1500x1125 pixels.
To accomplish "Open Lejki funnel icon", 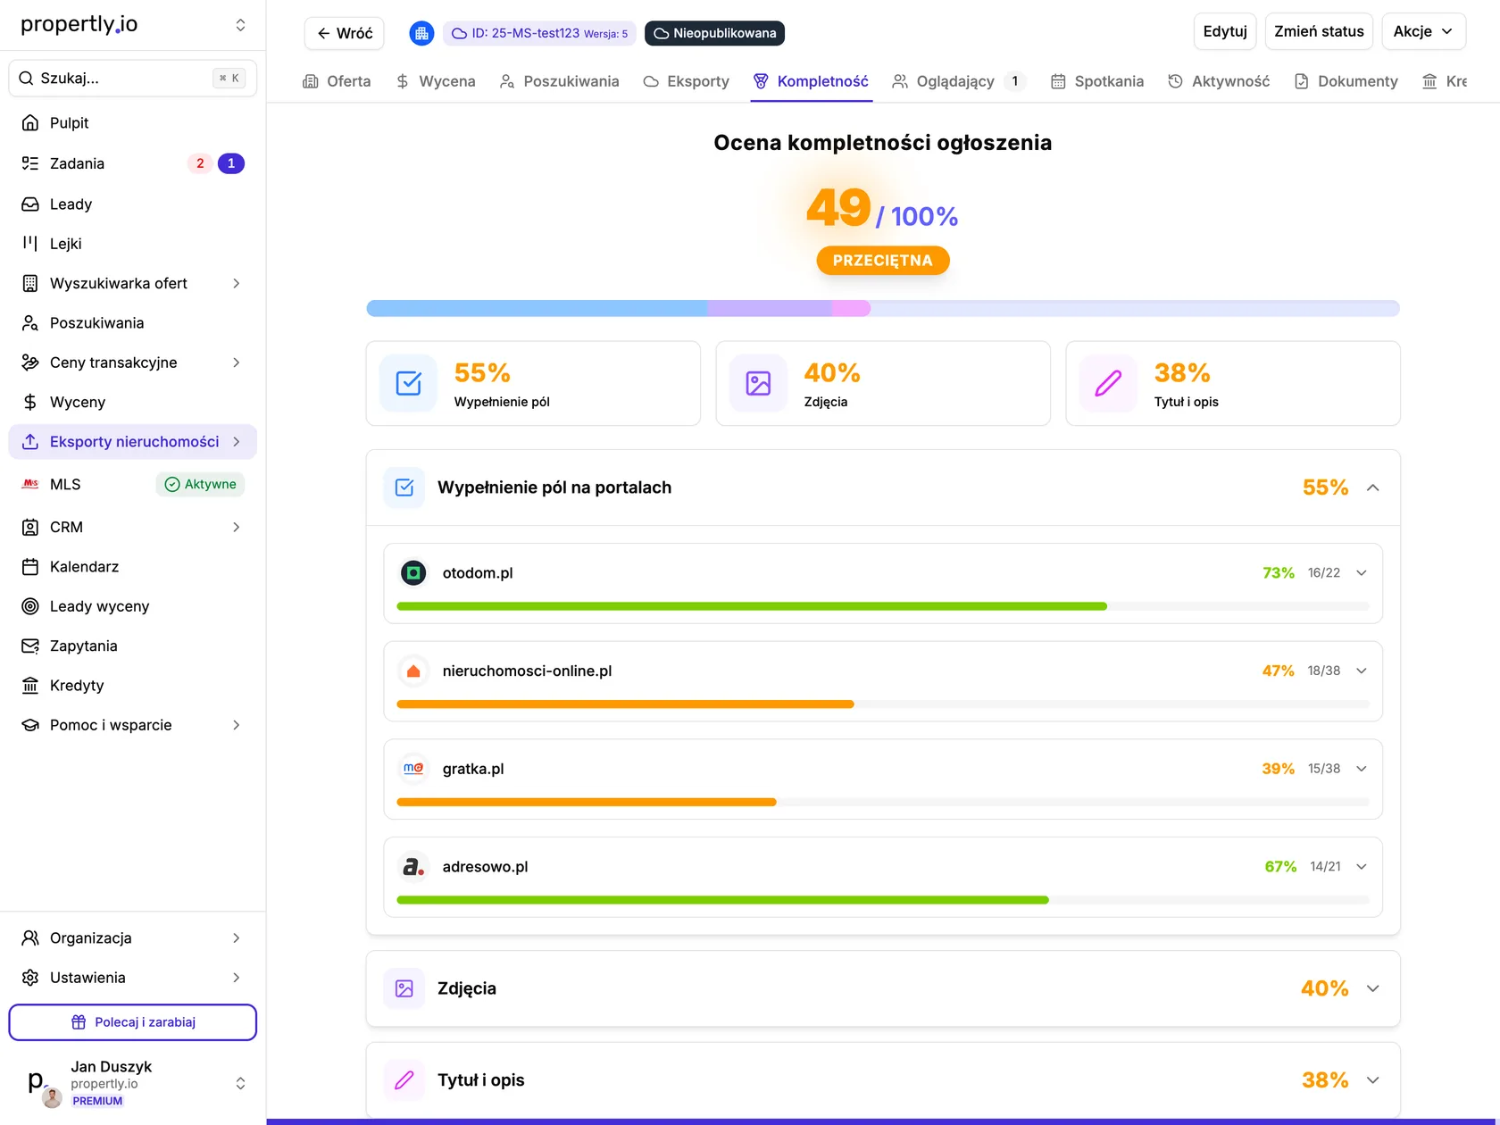I will point(30,243).
